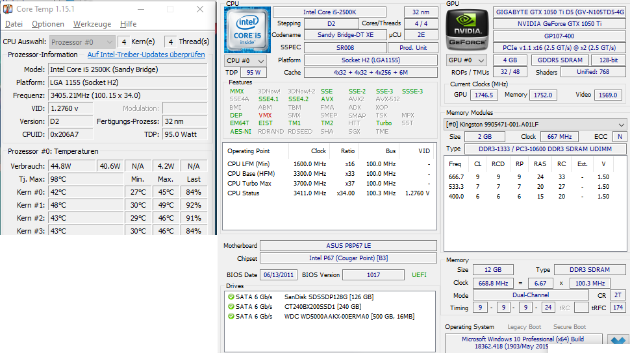Screen dimensions: 630x353
Task: Click the GPU clock value 1746.5
Action: 484,95
